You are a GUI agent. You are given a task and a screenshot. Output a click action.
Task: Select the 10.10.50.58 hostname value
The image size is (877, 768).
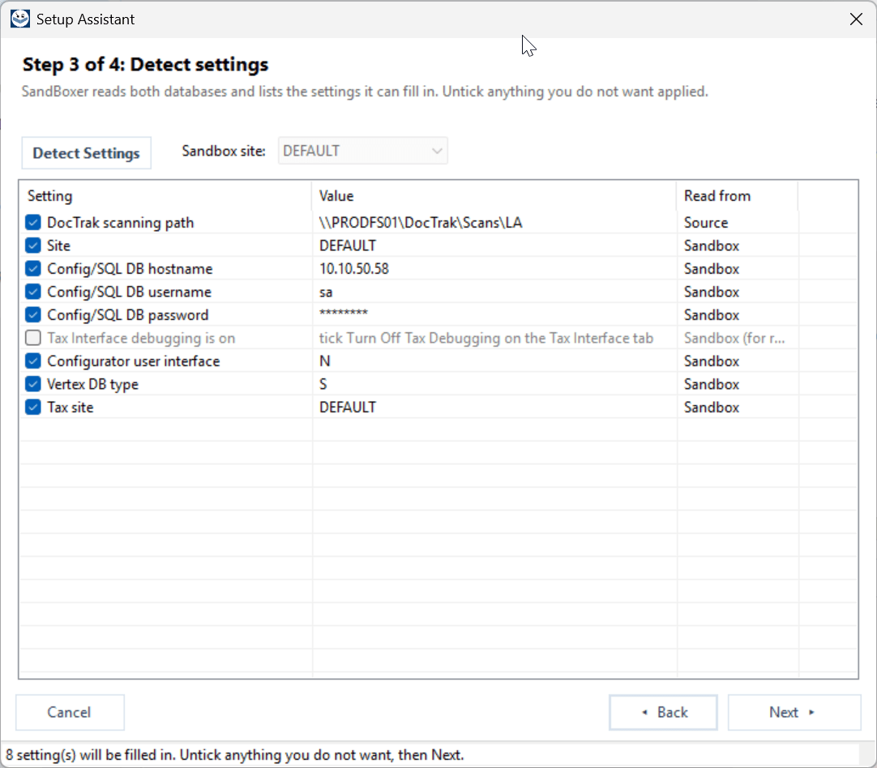(x=354, y=269)
